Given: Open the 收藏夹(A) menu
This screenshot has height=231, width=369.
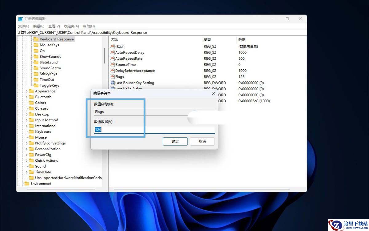Looking at the screenshot, I should [71, 26].
